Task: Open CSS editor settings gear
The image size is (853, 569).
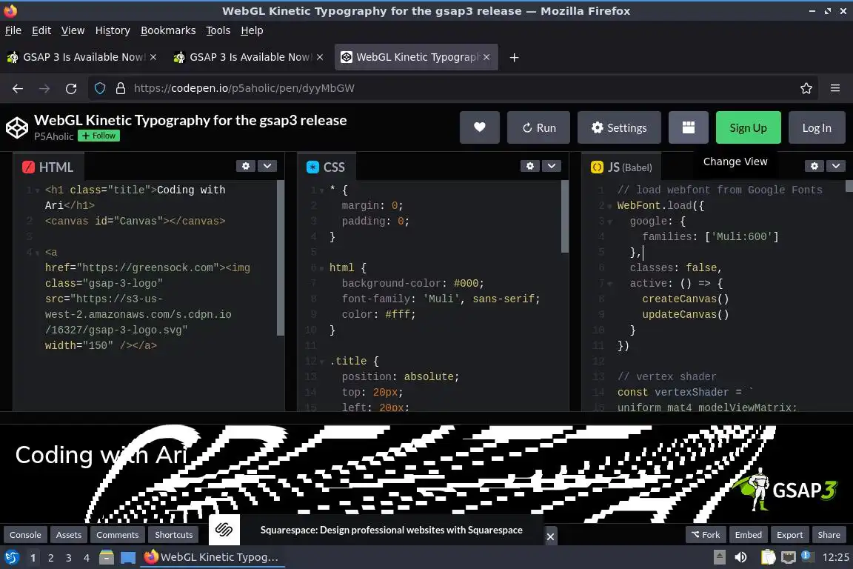Action: click(x=530, y=166)
